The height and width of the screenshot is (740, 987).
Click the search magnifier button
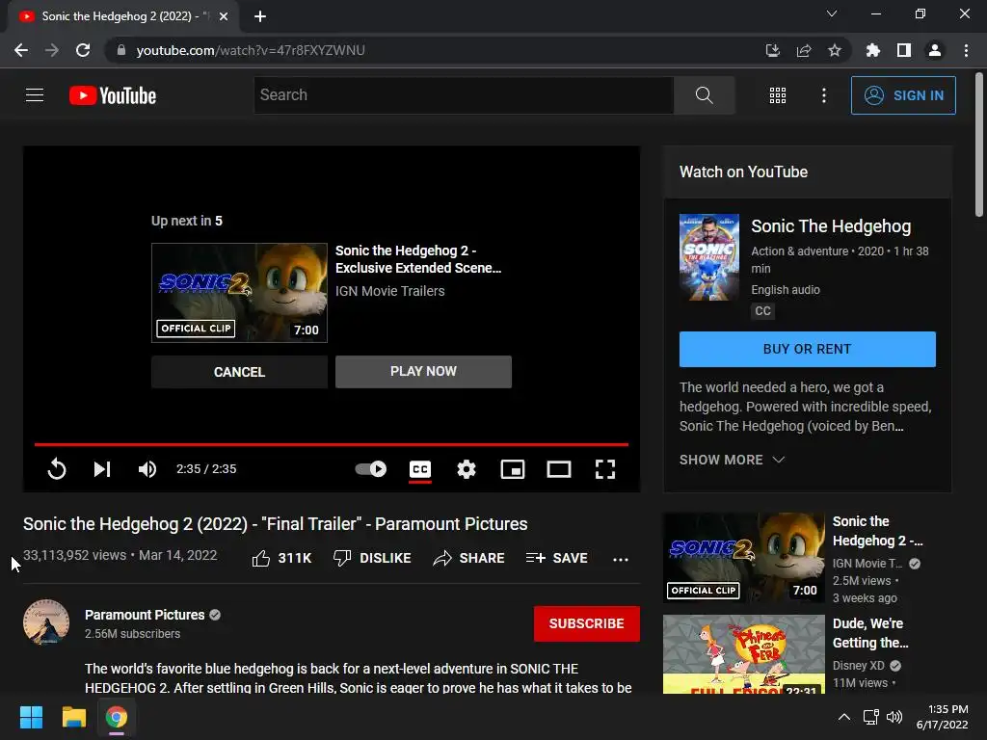(704, 95)
